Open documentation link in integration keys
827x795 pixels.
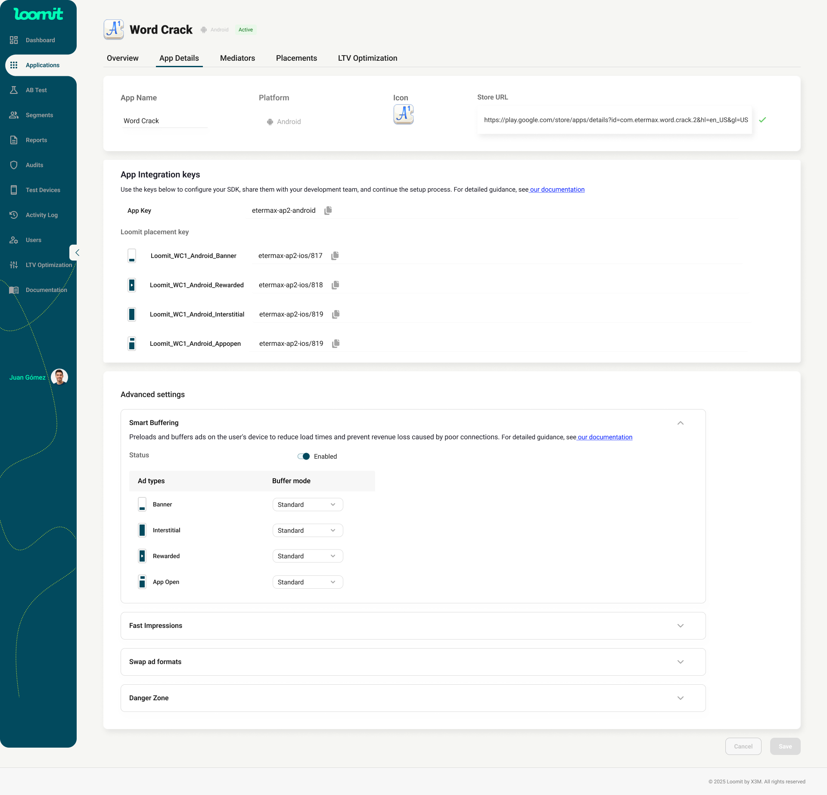[x=557, y=189]
